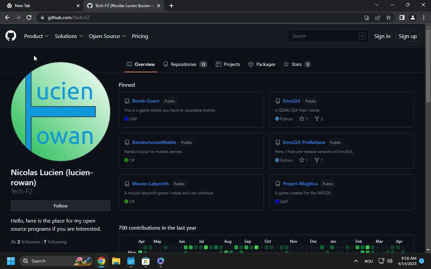431x269 pixels.
Task: Click the repo icon beside EmuGUI-PreRelease
Action: pos(278,143)
